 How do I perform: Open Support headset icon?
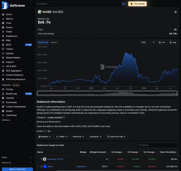(x=3, y=62)
